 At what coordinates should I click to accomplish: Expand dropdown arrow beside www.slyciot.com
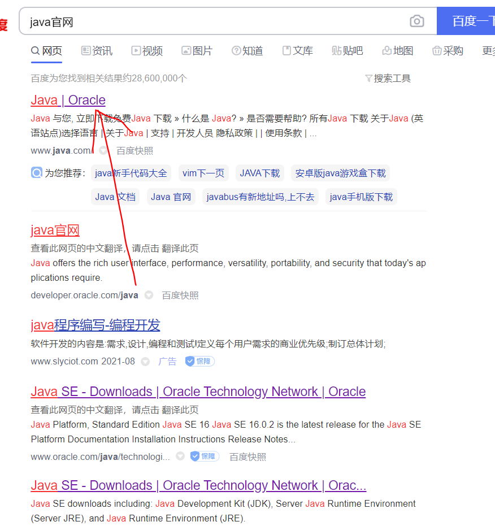145,361
